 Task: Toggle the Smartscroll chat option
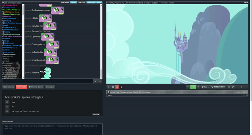click(x=91, y=2)
